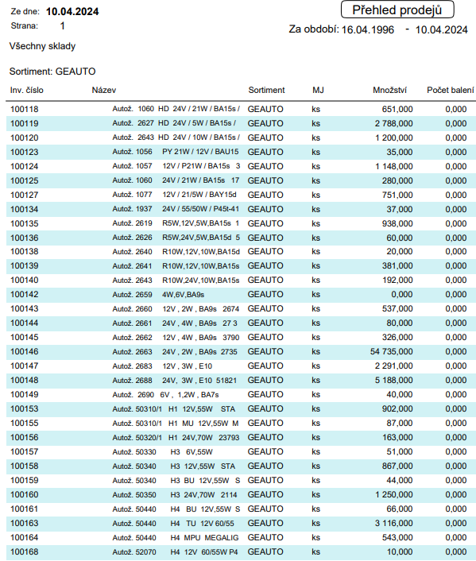Select quantity 3 116,000 in row 100163
The width and height of the screenshot is (476, 561).
393,524
